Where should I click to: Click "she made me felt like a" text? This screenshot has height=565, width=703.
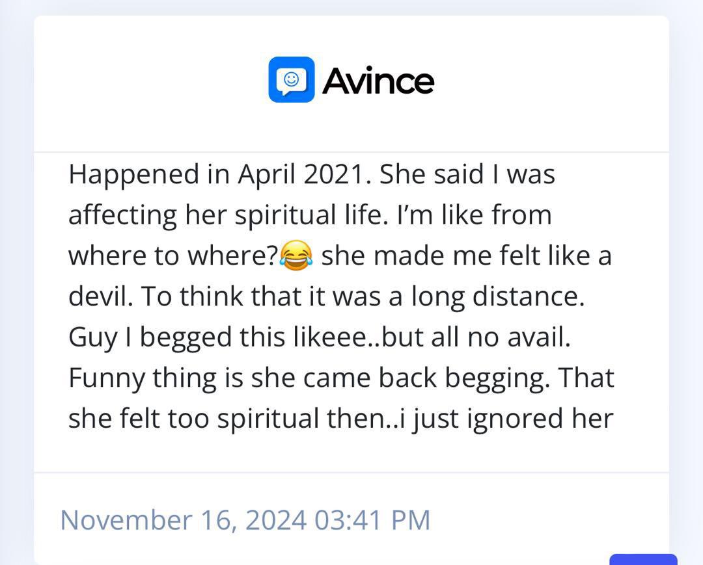coord(466,256)
